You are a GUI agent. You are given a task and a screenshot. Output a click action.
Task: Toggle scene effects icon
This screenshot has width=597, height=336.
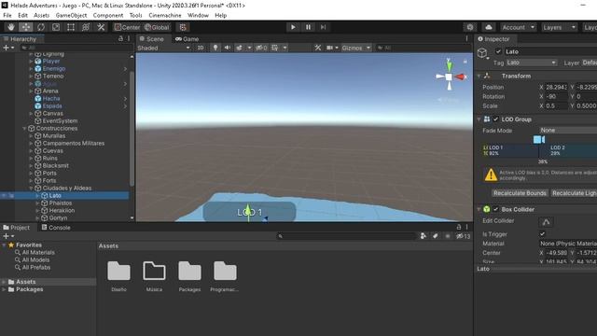[239, 48]
